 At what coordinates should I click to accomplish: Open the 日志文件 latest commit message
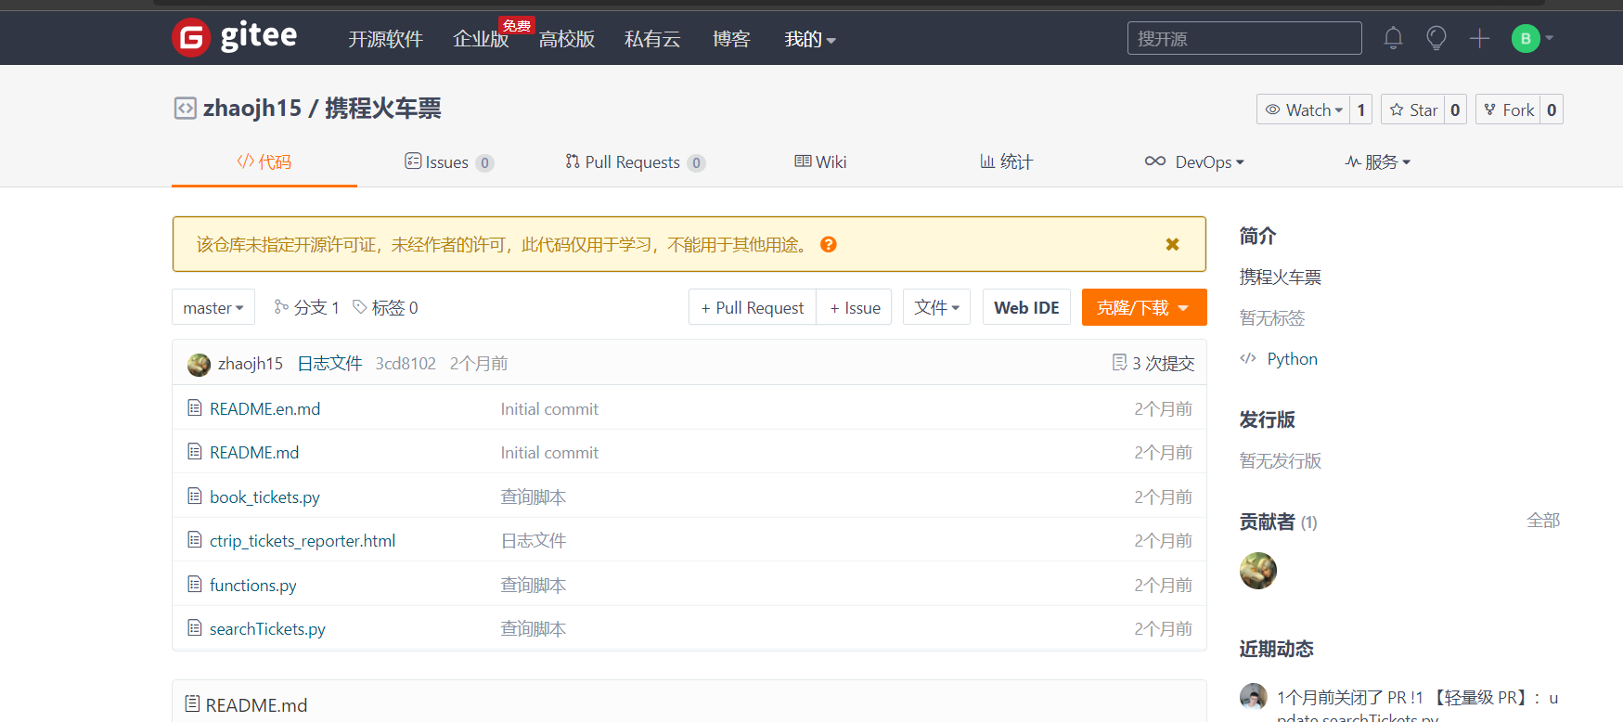329,363
